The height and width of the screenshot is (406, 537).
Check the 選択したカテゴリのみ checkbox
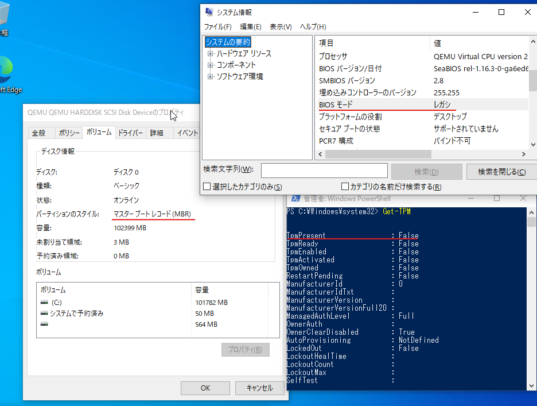(207, 187)
